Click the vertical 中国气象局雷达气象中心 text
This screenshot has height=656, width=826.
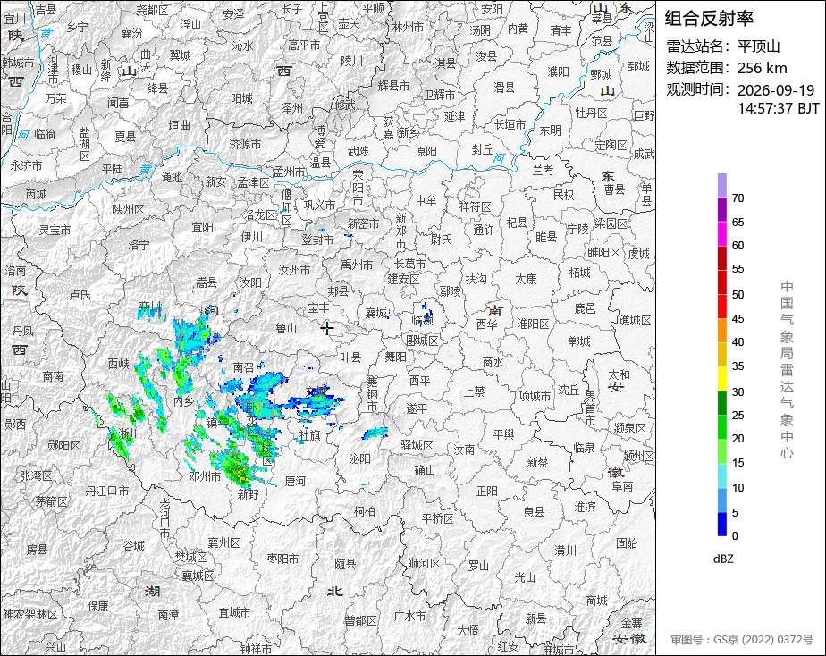point(787,370)
